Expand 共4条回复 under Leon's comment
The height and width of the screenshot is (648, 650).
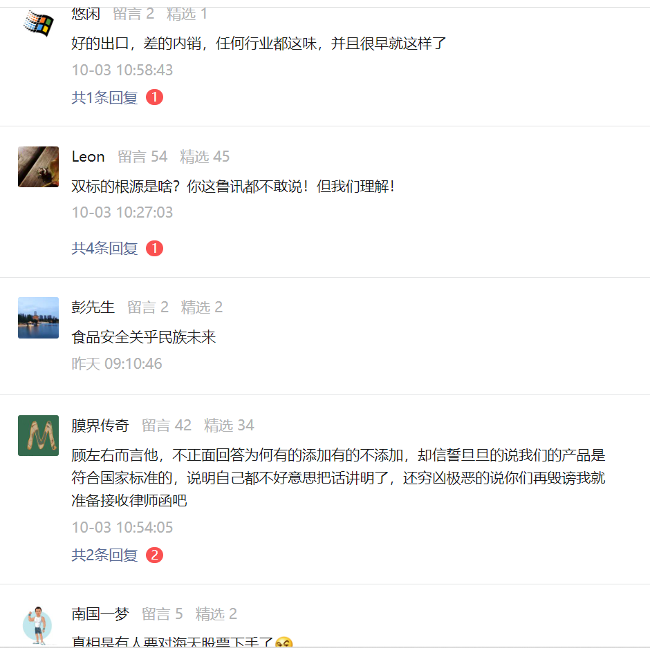104,249
